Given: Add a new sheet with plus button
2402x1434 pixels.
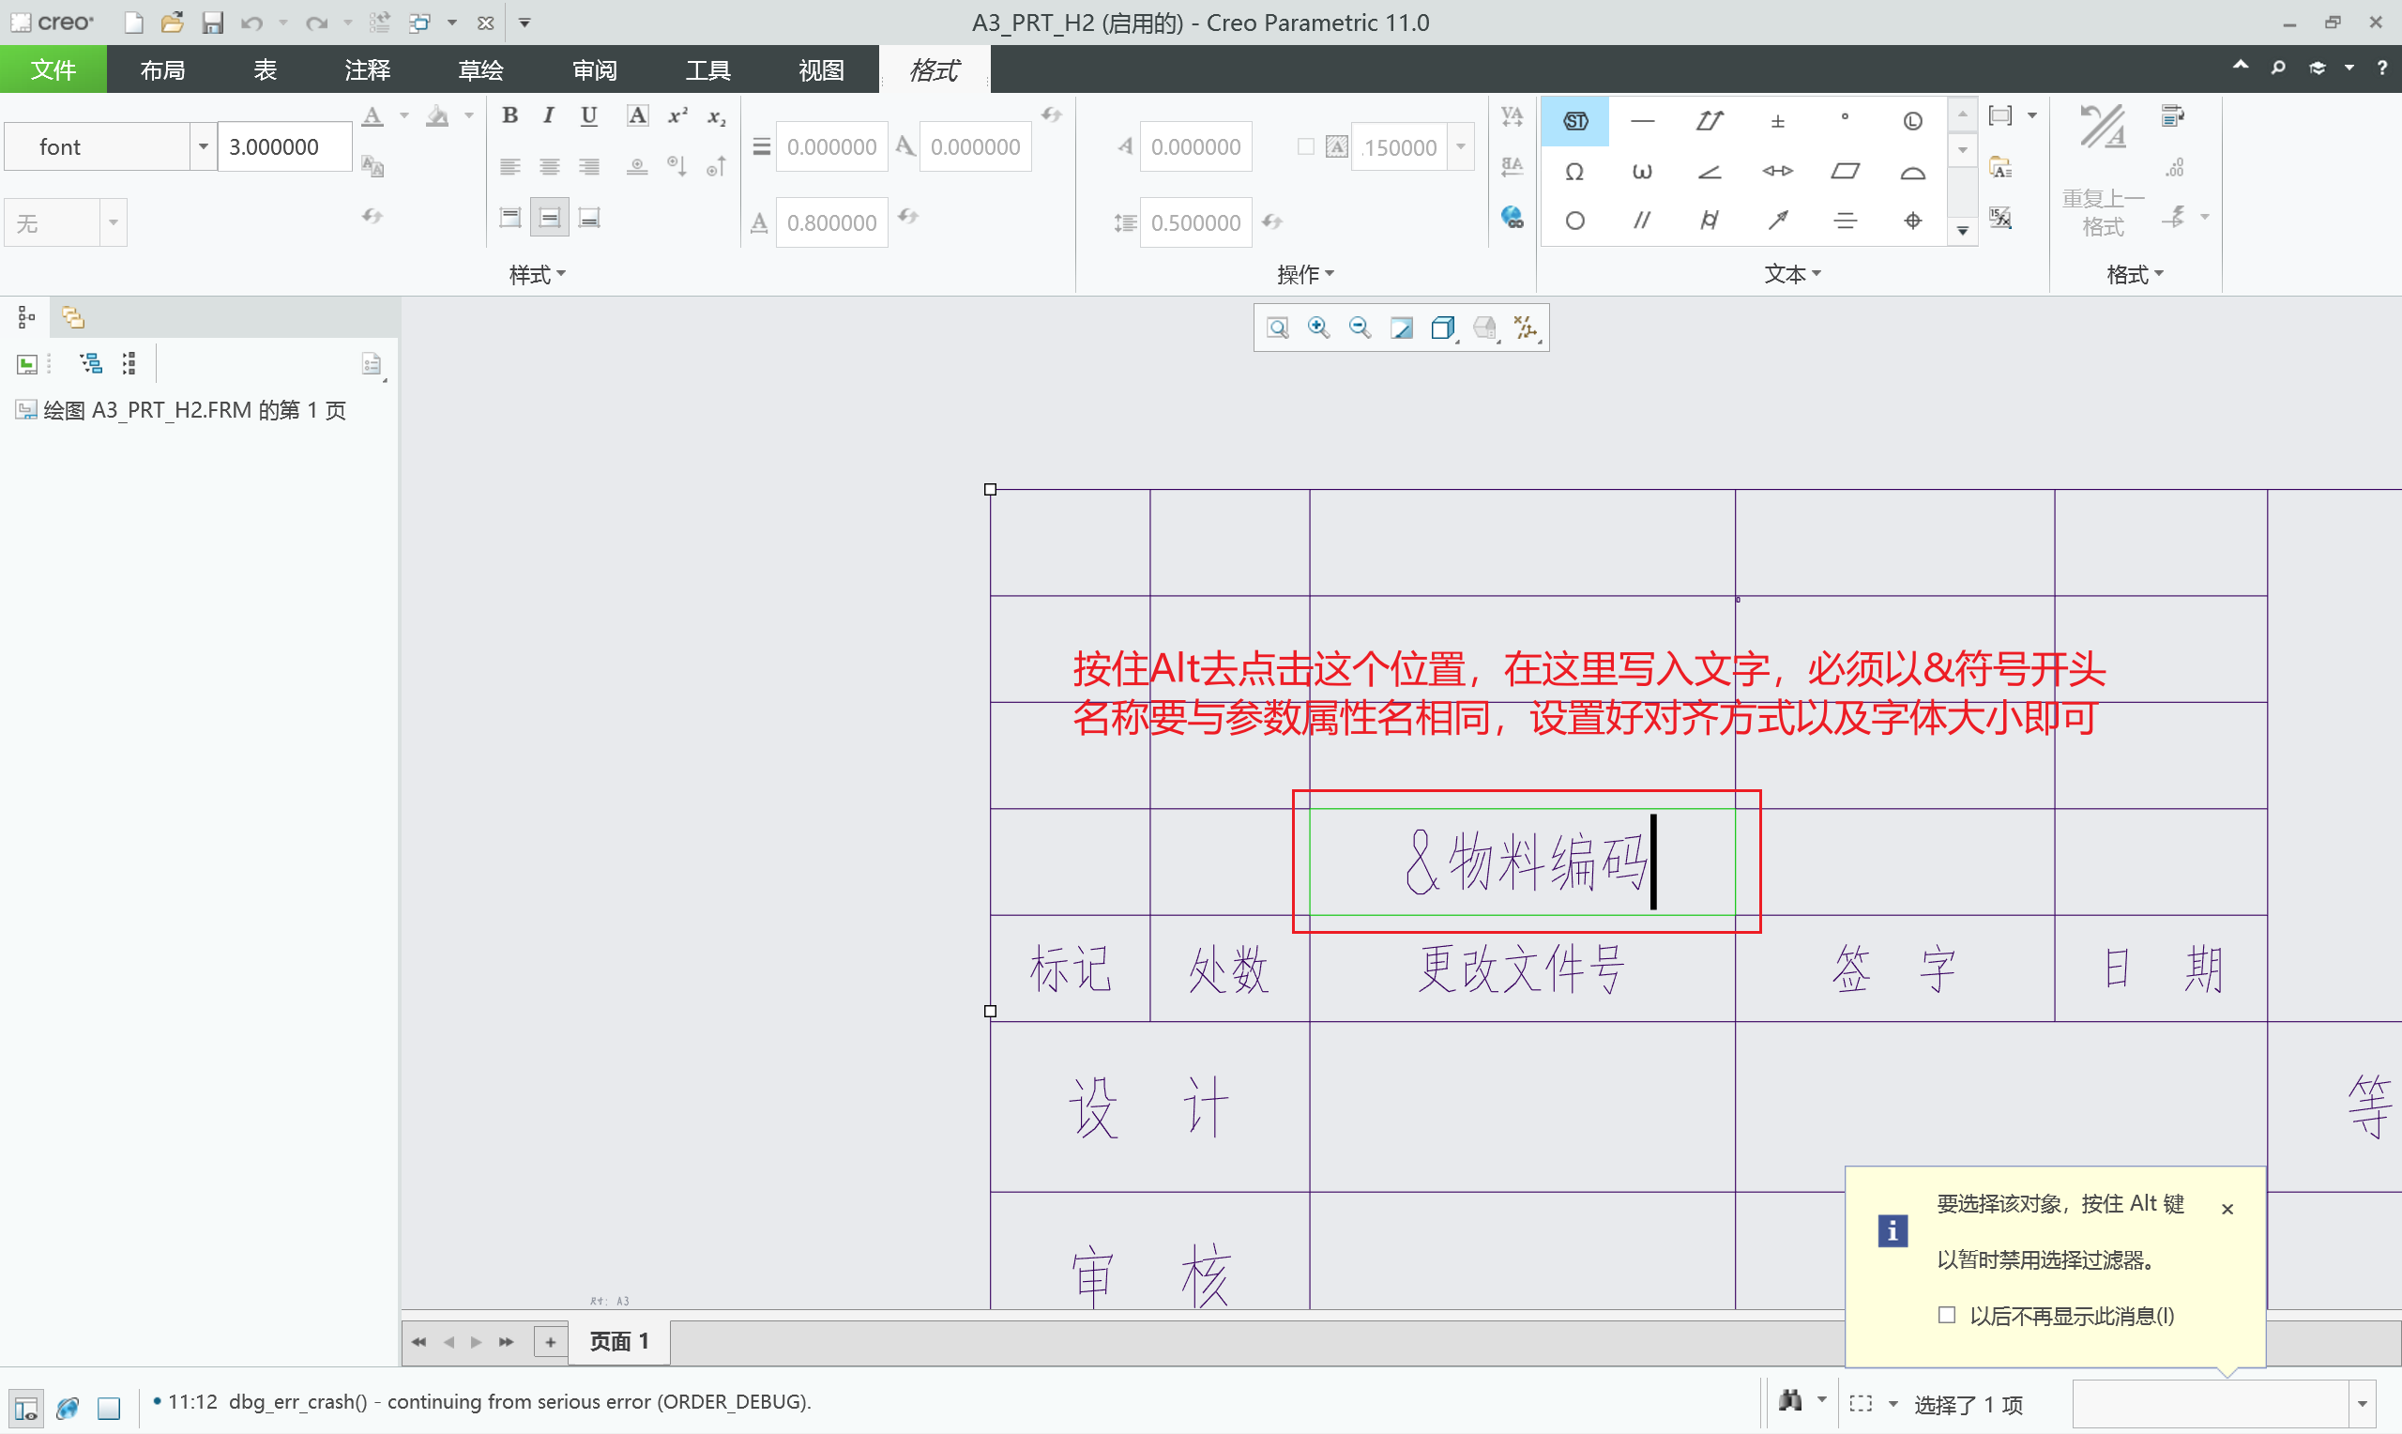Looking at the screenshot, I should tap(551, 1341).
